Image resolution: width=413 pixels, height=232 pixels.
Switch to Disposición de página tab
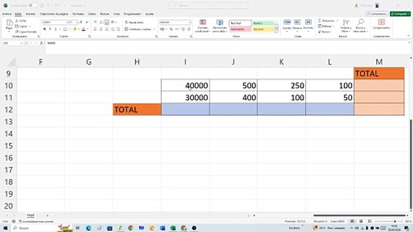tap(54, 14)
